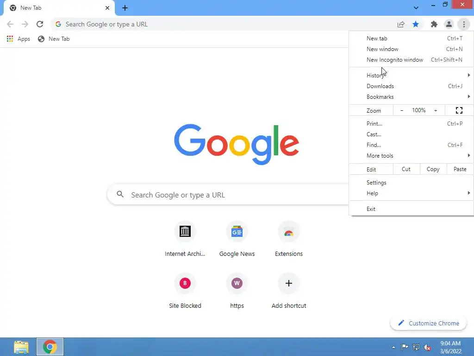Show hidden tray icons arrow
Viewport: 474px width, 356px height.
(393, 348)
